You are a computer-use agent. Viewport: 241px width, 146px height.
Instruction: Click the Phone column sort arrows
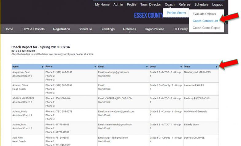click(x=95, y=67)
